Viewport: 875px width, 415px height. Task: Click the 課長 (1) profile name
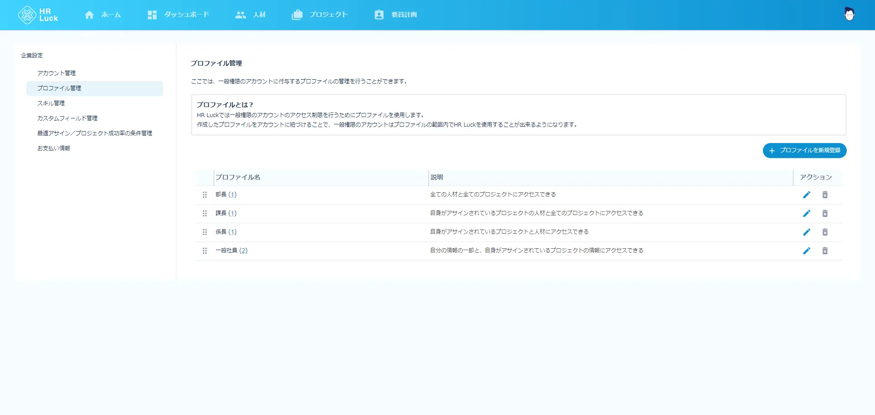tap(226, 213)
